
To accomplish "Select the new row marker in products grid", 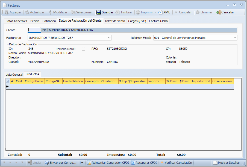I will pos(8,87).
